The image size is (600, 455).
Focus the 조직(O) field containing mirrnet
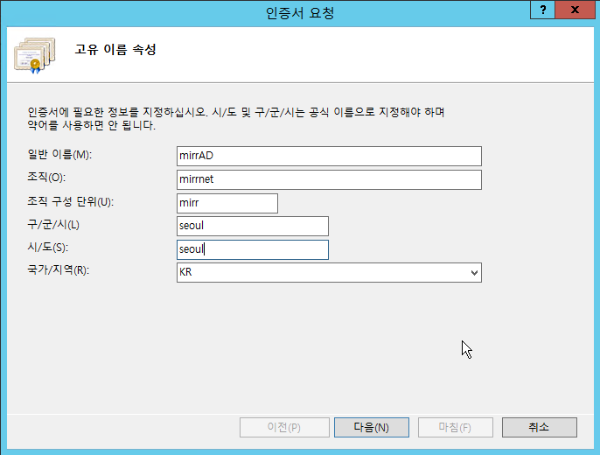pyautogui.click(x=329, y=179)
